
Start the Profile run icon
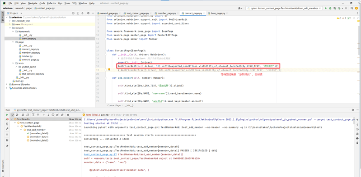click(x=339, y=8)
